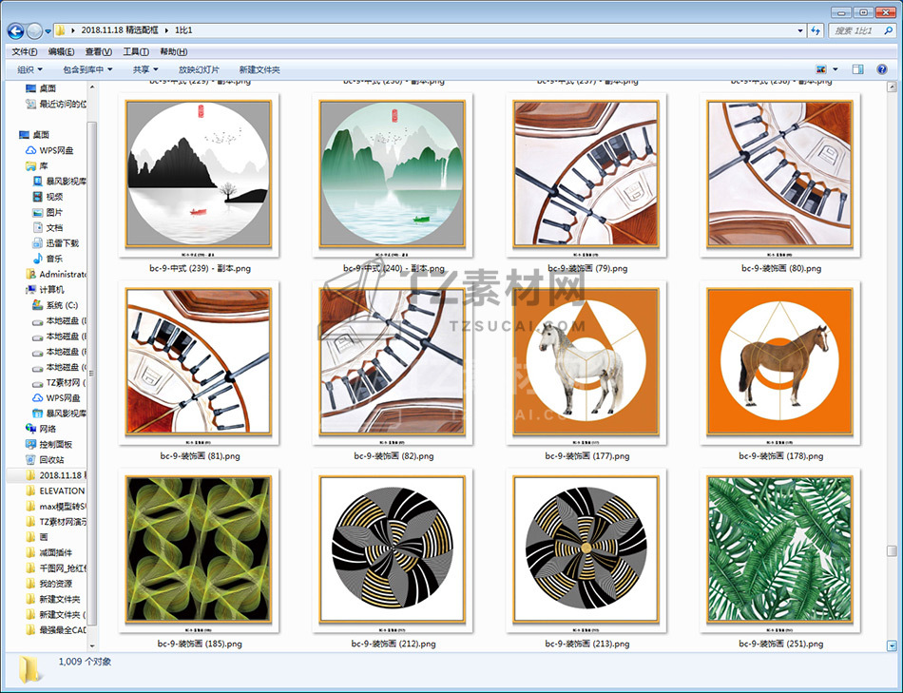Select thumbnail bc-9-装饰画 (81).png
The height and width of the screenshot is (693, 903).
(199, 362)
